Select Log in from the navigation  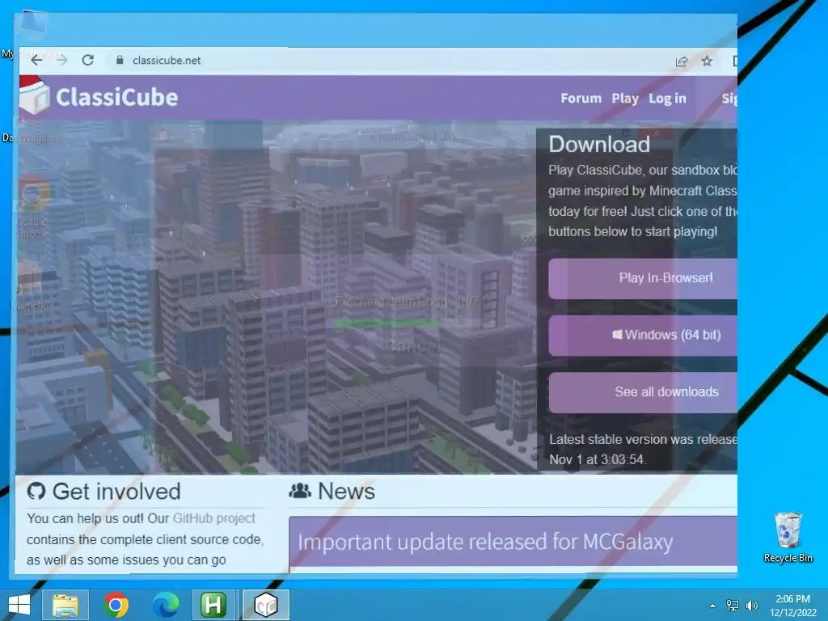pyautogui.click(x=667, y=98)
